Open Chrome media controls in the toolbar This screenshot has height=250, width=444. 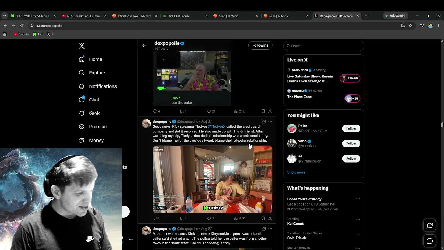click(422, 26)
